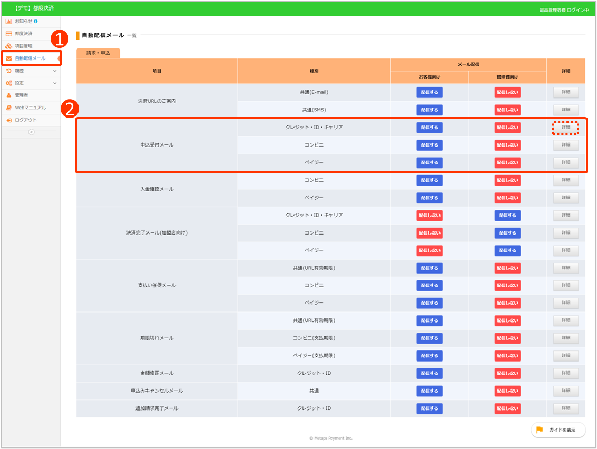Click the 都度決済 credit card icon
The image size is (597, 449).
(x=9, y=34)
